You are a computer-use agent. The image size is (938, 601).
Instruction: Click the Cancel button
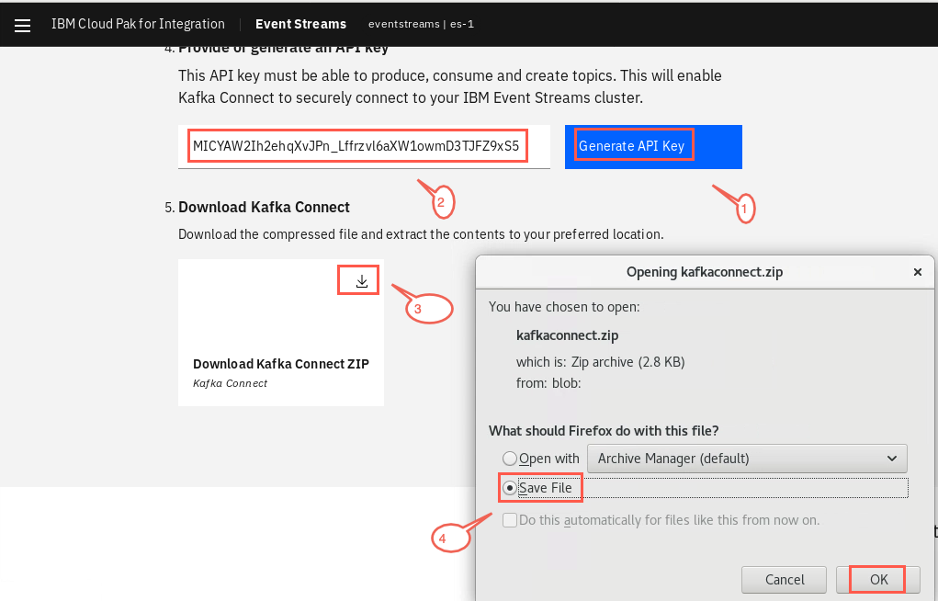[785, 580]
